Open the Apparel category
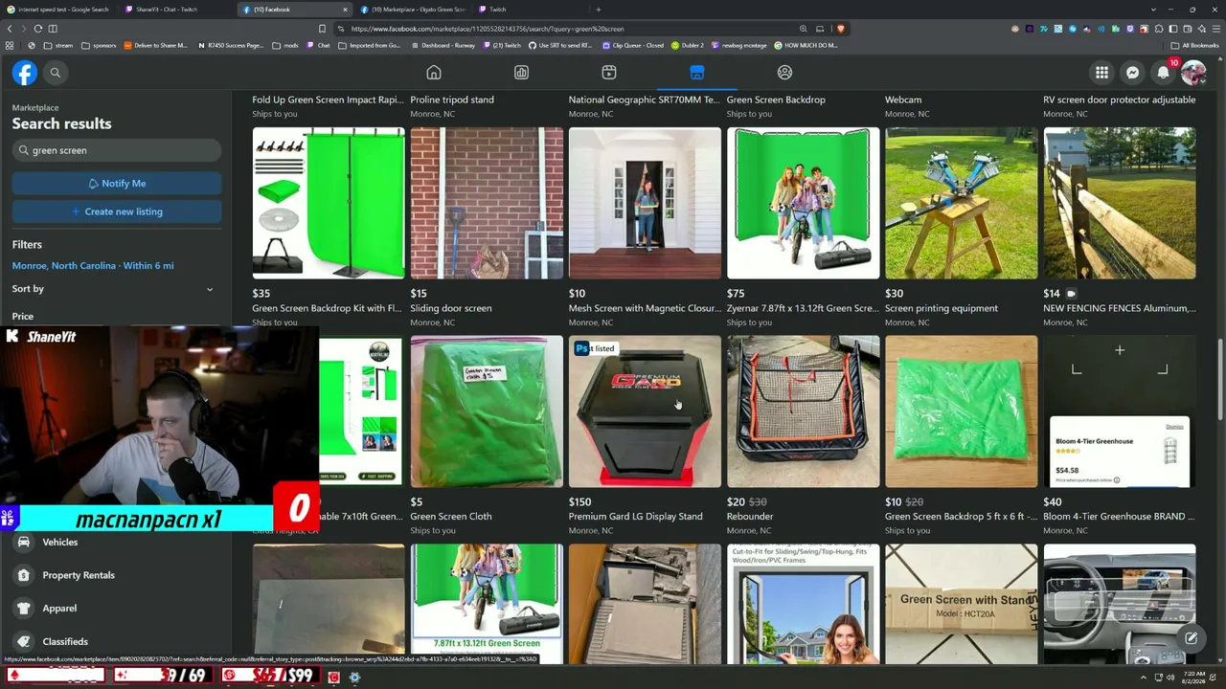This screenshot has height=689, width=1226. (117, 609)
